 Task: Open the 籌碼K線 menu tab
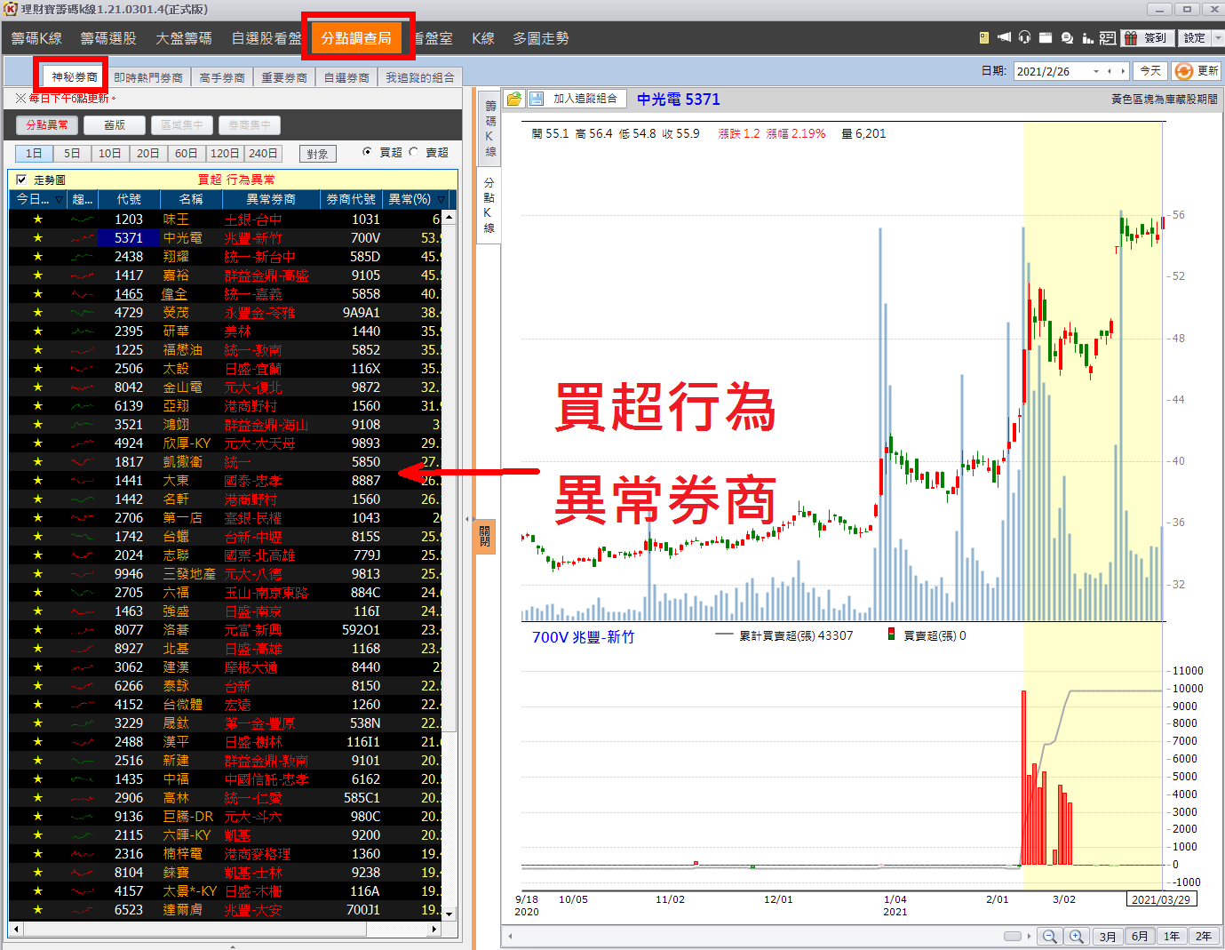[36, 38]
